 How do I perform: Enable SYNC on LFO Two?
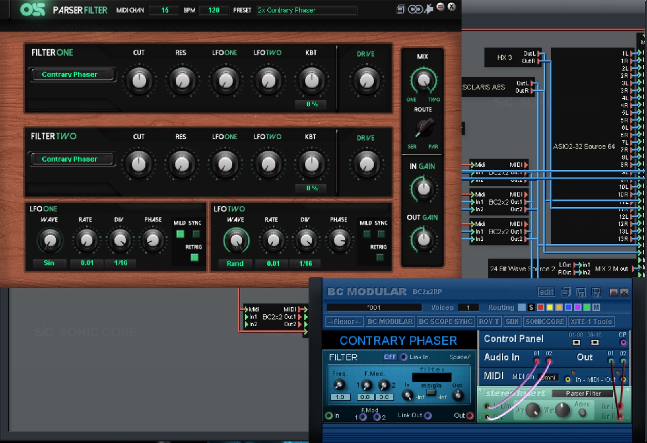coord(381,234)
